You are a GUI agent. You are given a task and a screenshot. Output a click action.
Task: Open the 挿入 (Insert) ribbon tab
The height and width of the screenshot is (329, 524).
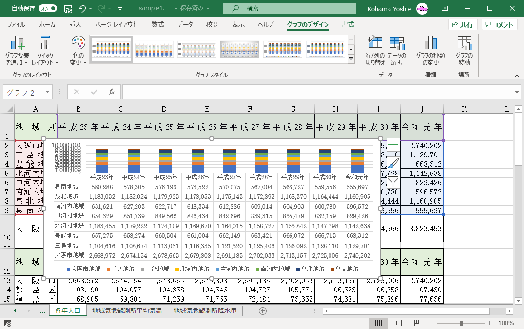click(x=75, y=25)
